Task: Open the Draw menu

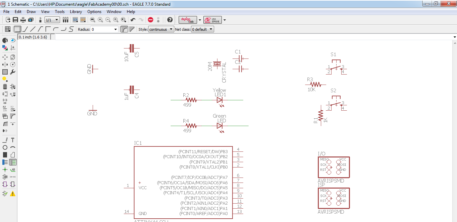Action: tap(31, 11)
